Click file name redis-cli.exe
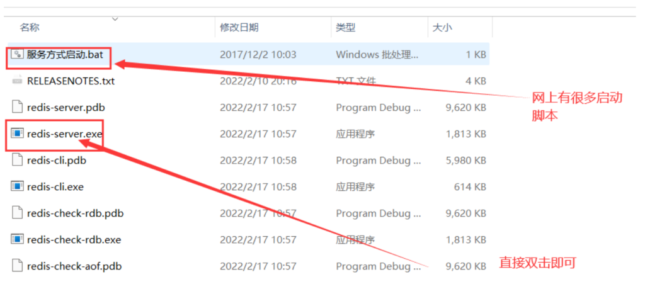 tap(55, 186)
